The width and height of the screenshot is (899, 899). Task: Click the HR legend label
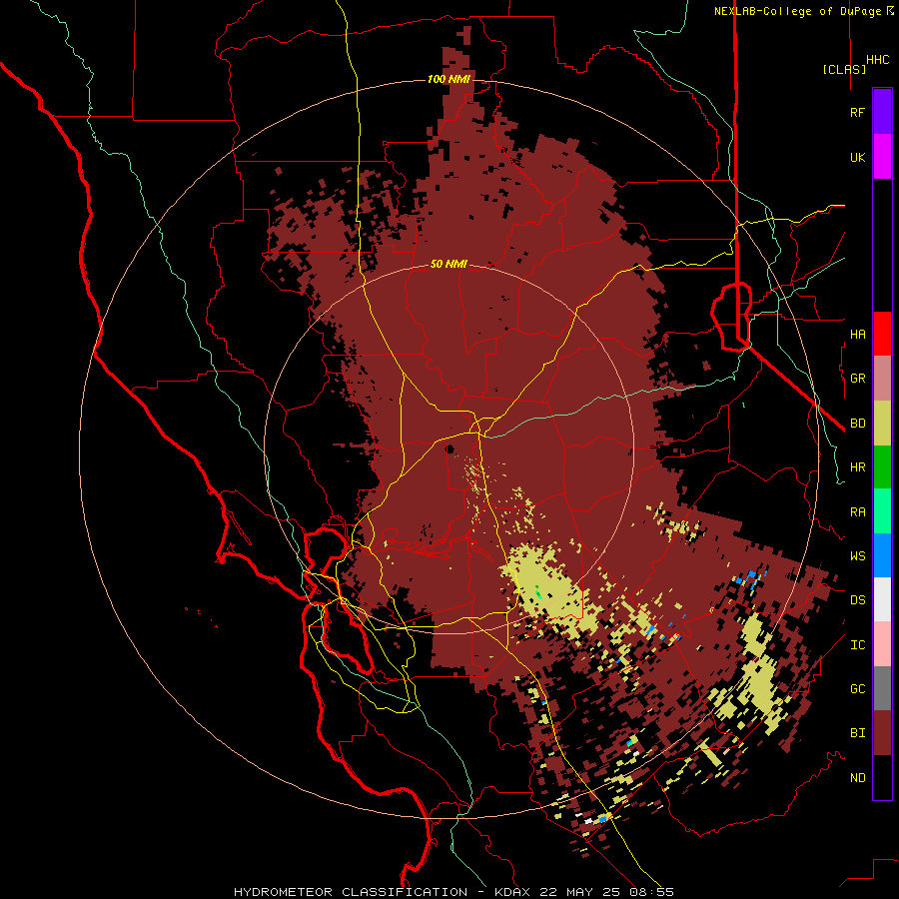(857, 467)
